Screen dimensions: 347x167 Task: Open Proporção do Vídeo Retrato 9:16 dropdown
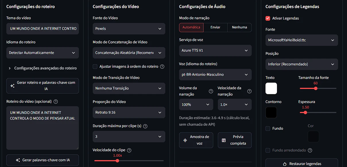click(129, 112)
